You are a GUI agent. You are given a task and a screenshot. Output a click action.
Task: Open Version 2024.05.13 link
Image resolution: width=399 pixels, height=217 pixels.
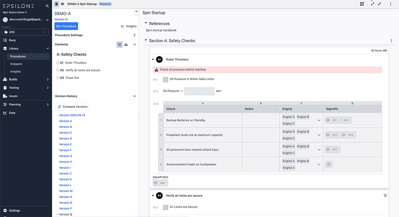point(72,115)
